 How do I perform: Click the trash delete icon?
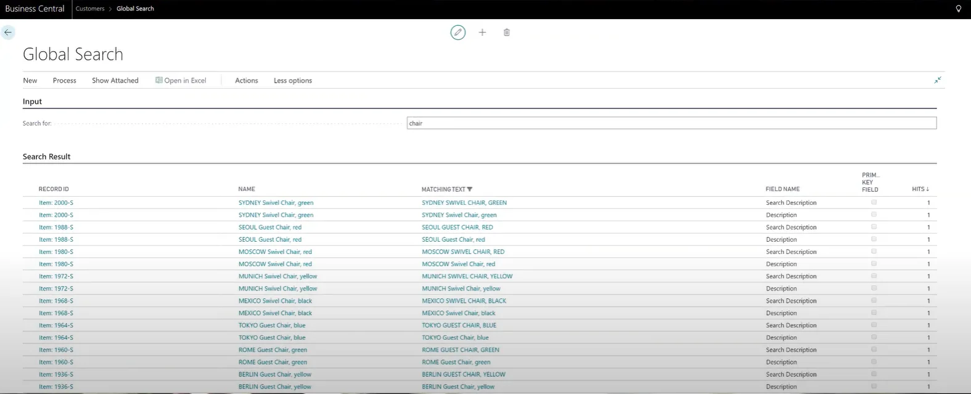click(x=507, y=33)
